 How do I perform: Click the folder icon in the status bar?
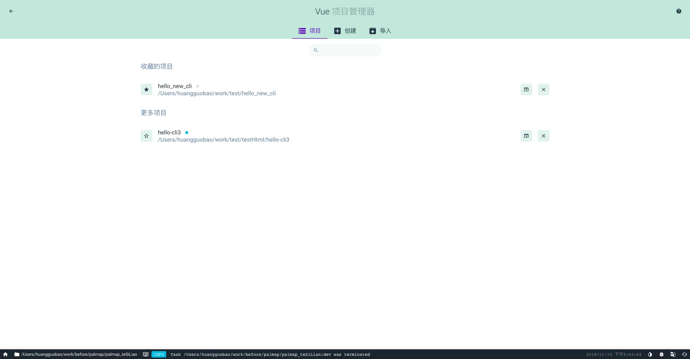point(17,354)
